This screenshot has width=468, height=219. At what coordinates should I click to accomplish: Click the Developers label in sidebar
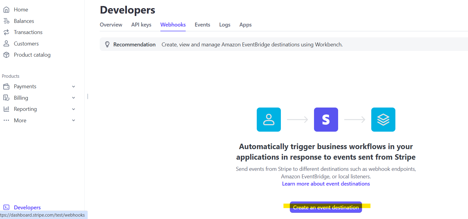click(x=27, y=208)
